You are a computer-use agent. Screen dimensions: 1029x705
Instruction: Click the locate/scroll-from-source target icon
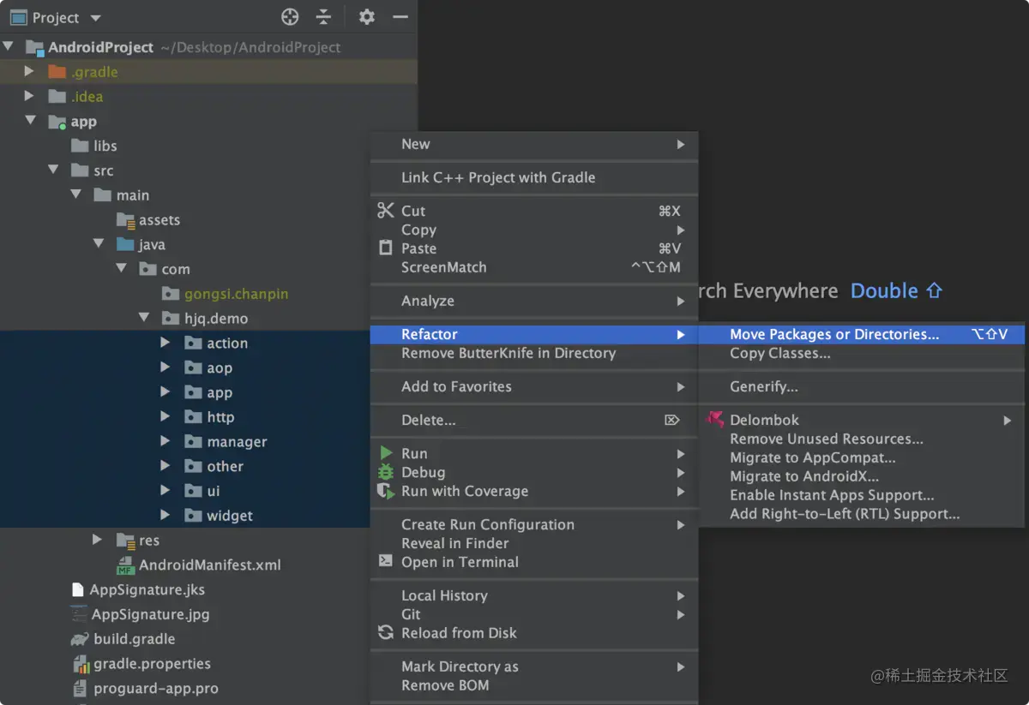290,17
